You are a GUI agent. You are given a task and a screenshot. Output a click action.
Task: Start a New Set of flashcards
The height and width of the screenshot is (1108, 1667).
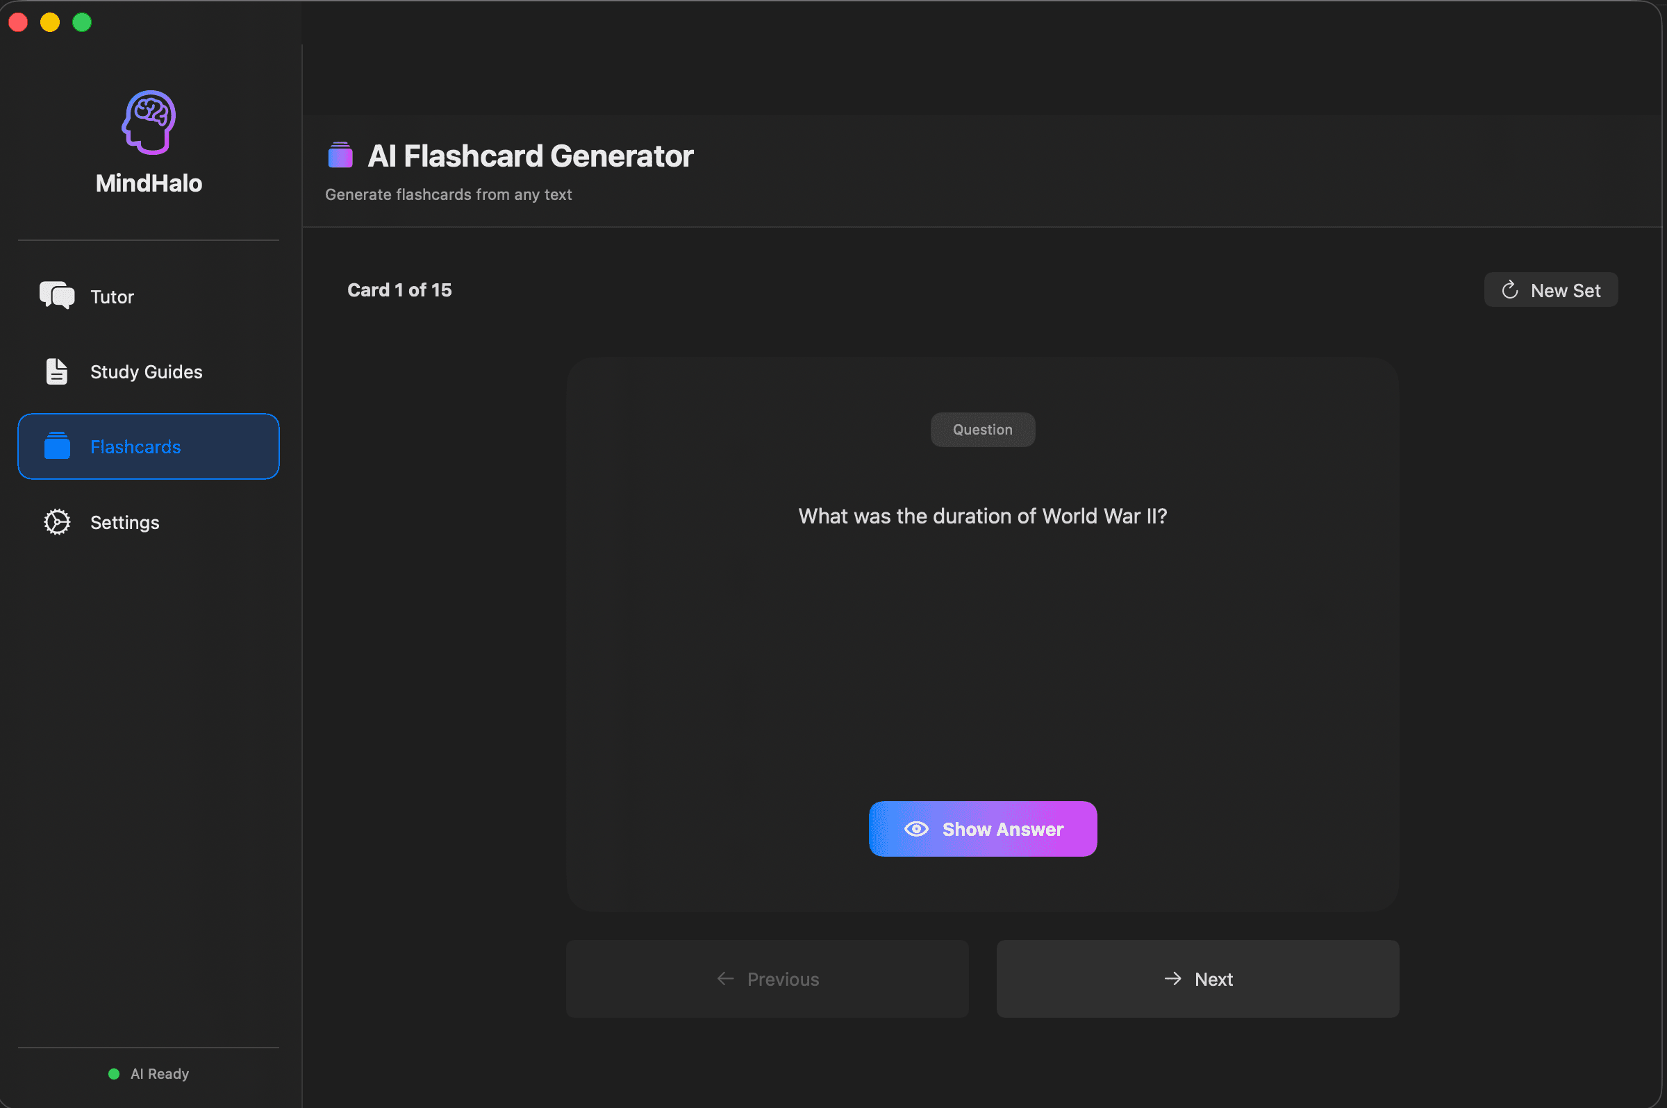pyautogui.click(x=1550, y=289)
